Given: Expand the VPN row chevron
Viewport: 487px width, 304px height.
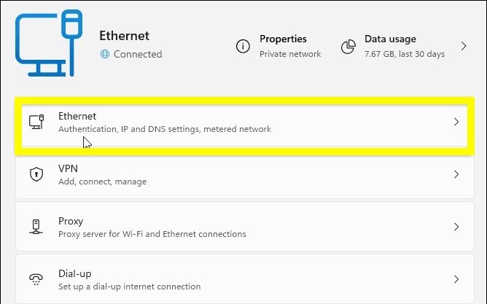Looking at the screenshot, I should pyautogui.click(x=456, y=174).
